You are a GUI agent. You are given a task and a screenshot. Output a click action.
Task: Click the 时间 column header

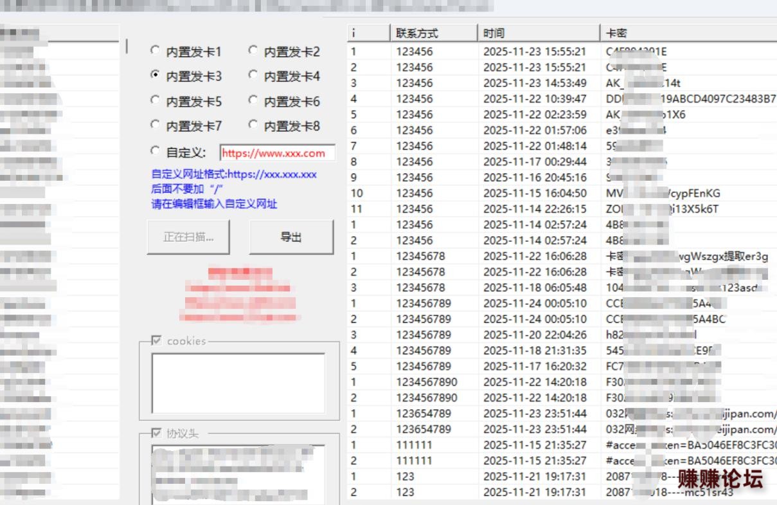[539, 33]
